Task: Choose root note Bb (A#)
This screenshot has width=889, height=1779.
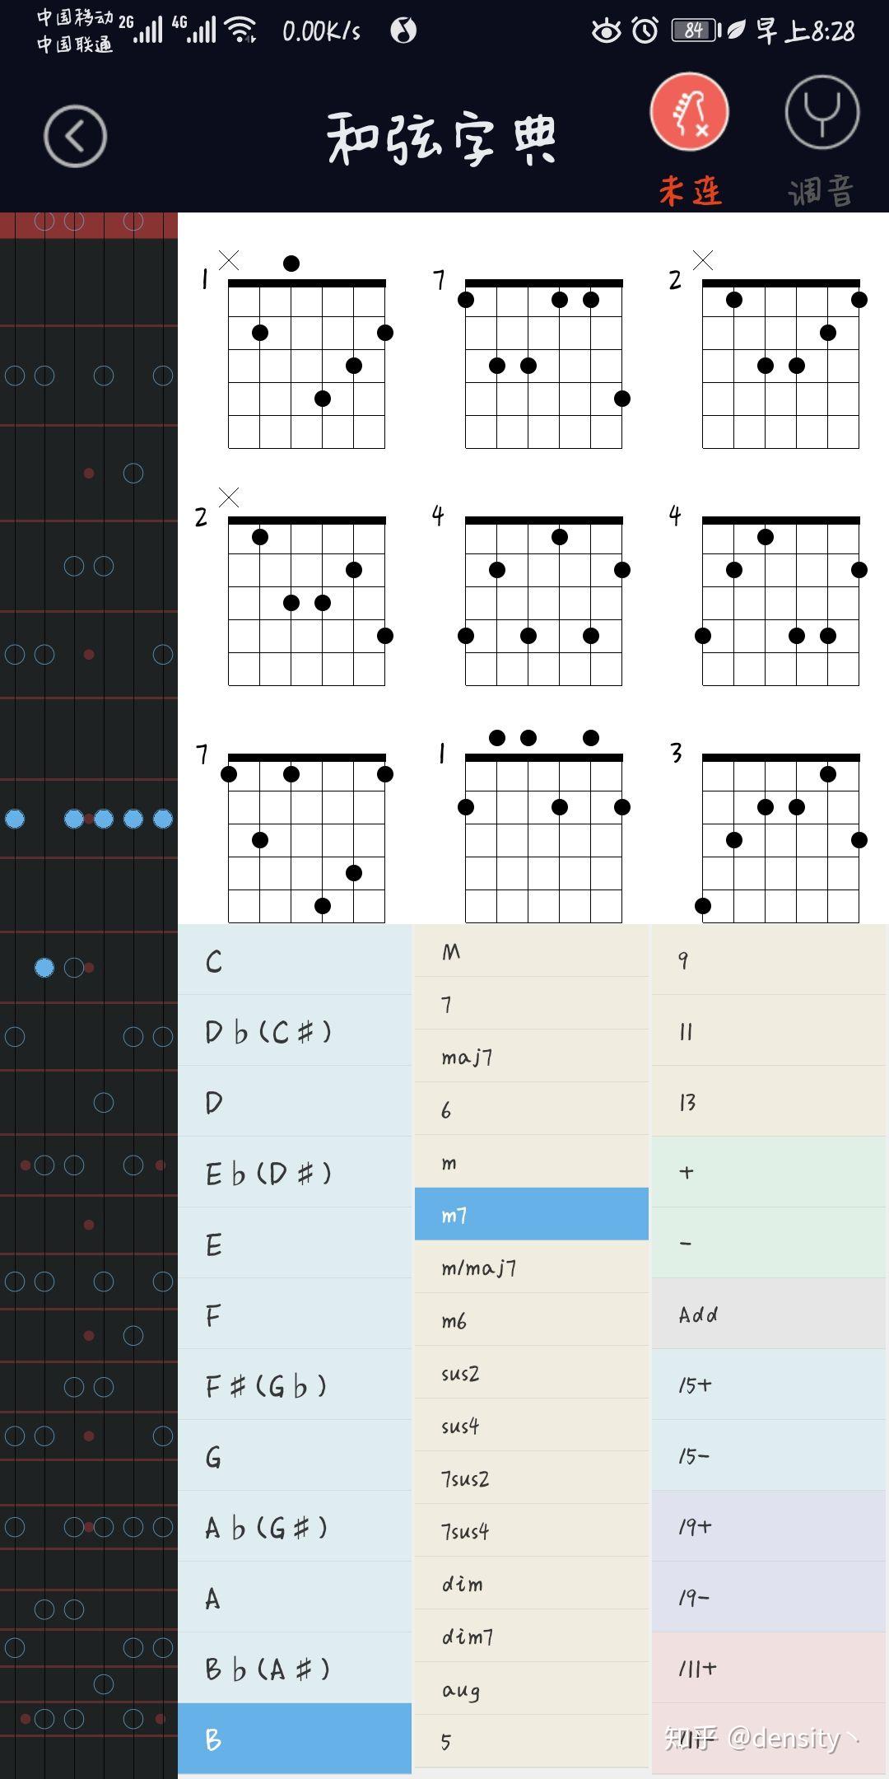Action: coord(295,1669)
